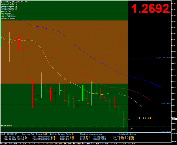This screenshot has width=177, height=145.
Task: Click info panel Long value 111
Action: click(88, 137)
